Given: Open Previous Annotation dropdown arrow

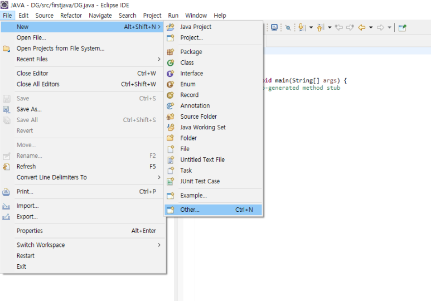Looking at the screenshot, I should pos(330,27).
